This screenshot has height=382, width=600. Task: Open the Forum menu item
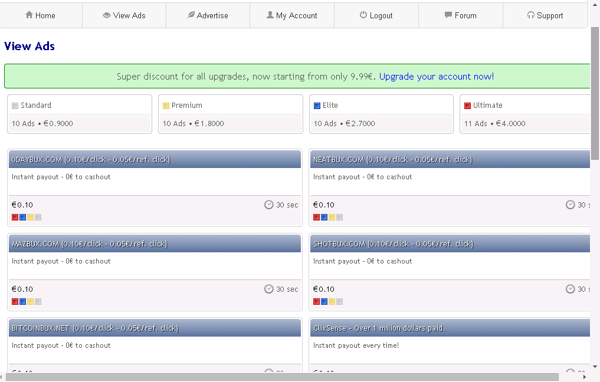[461, 15]
